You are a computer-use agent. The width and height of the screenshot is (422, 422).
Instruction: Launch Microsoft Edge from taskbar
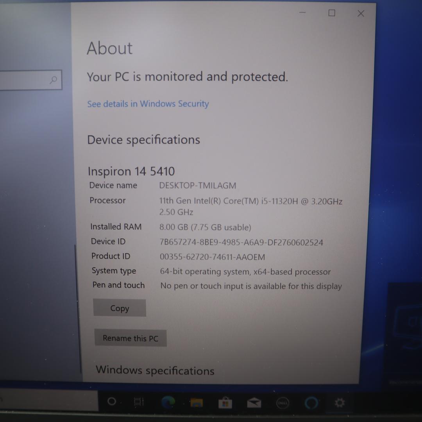168,402
